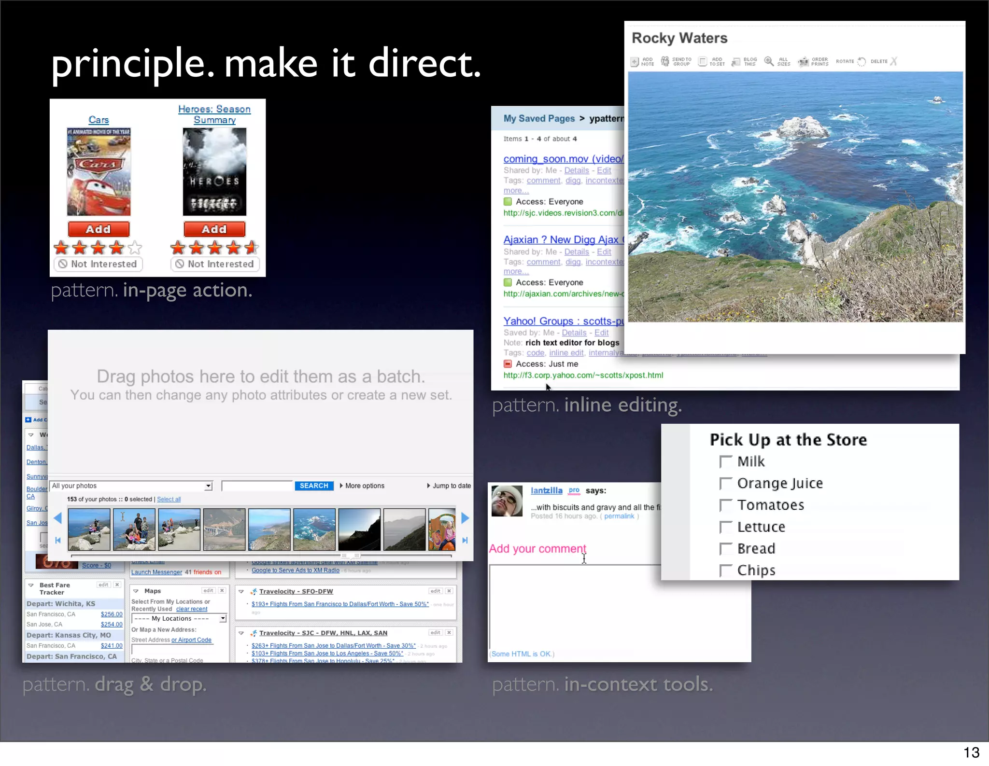Click the Send to Group icon
The height and width of the screenshot is (766, 989).
(665, 61)
